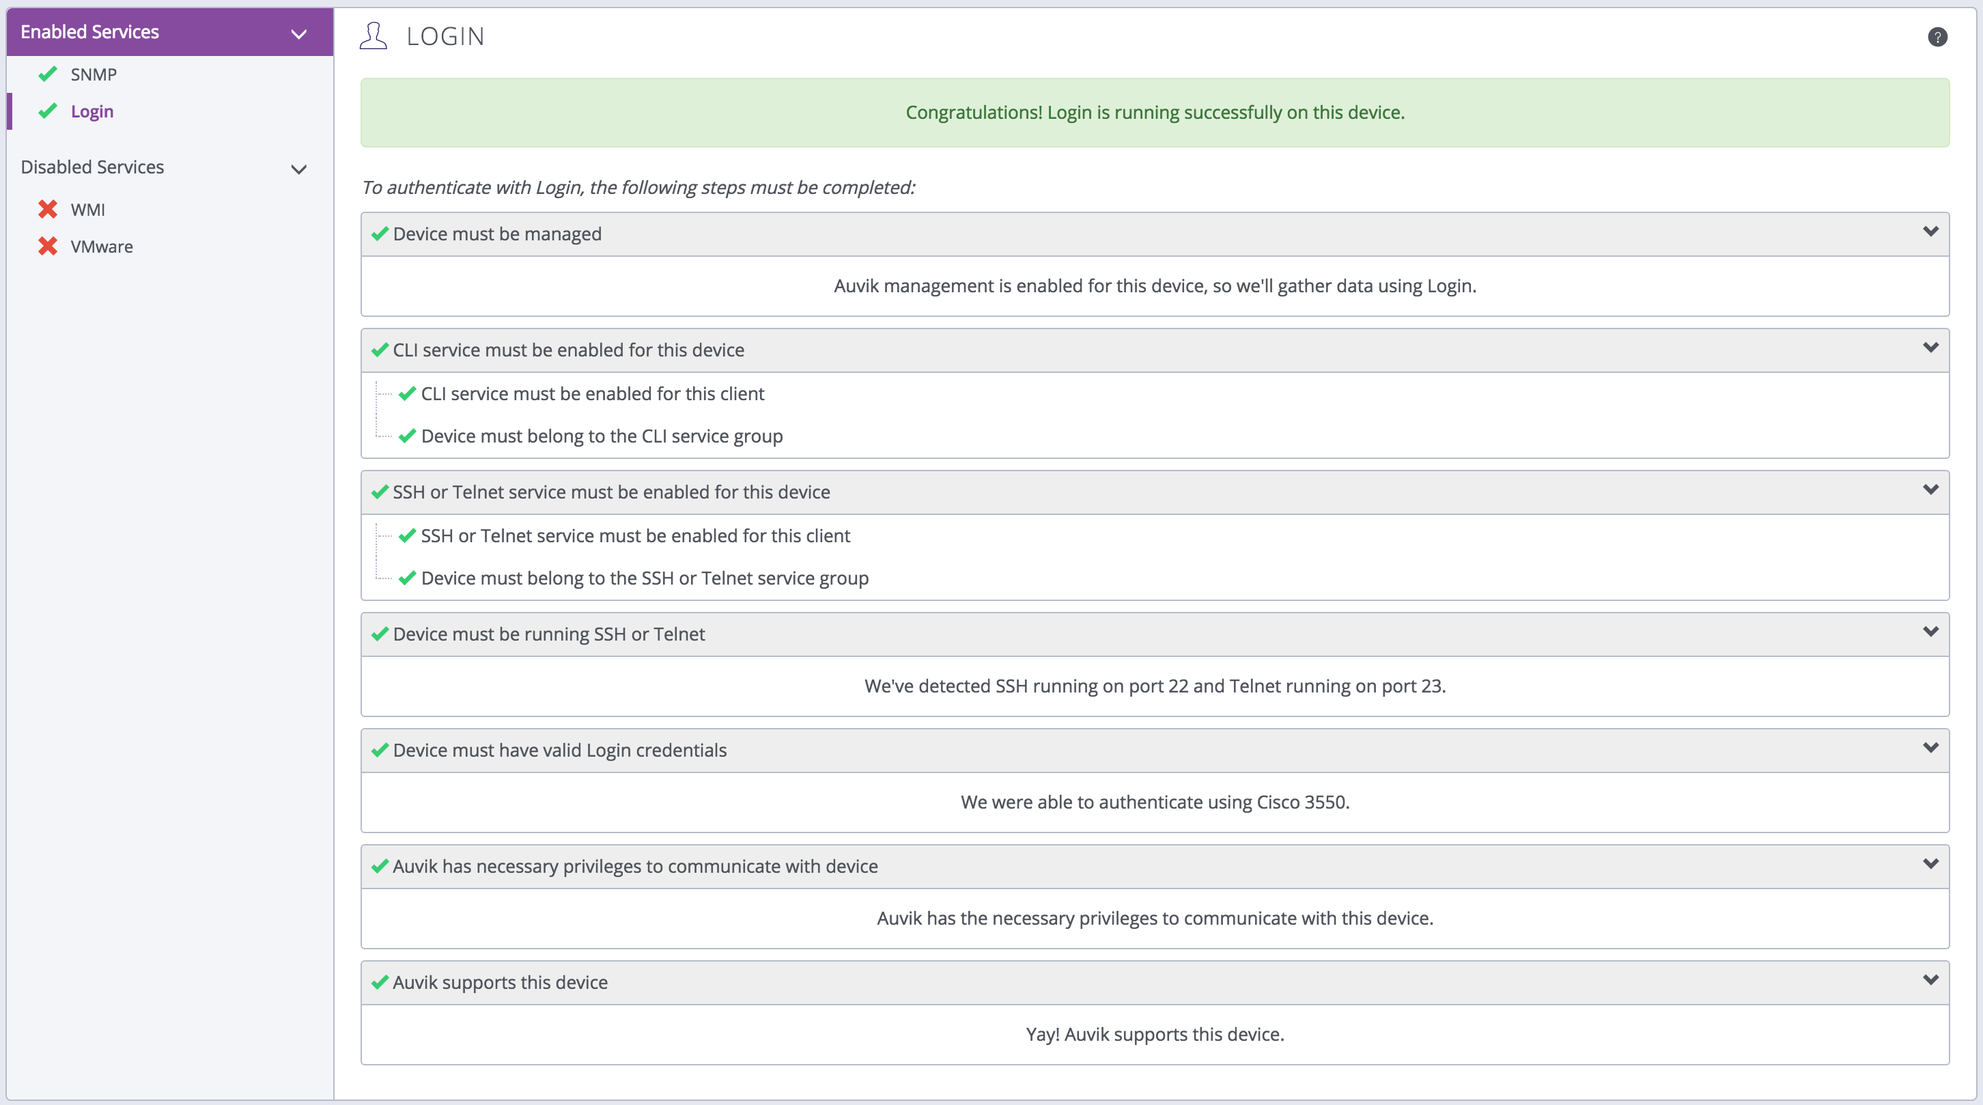Select SNMP in the sidebar

click(93, 74)
